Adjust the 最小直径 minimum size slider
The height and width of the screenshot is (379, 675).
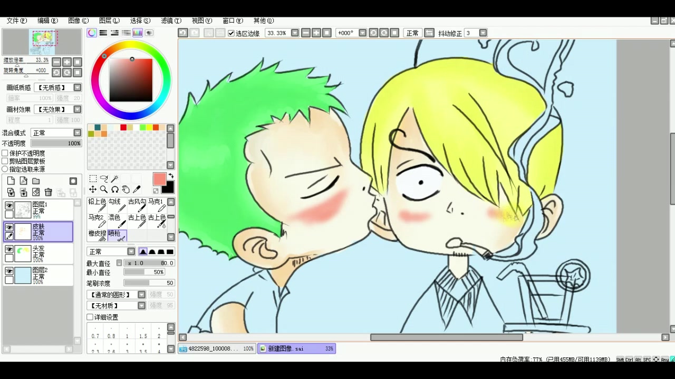coord(144,272)
